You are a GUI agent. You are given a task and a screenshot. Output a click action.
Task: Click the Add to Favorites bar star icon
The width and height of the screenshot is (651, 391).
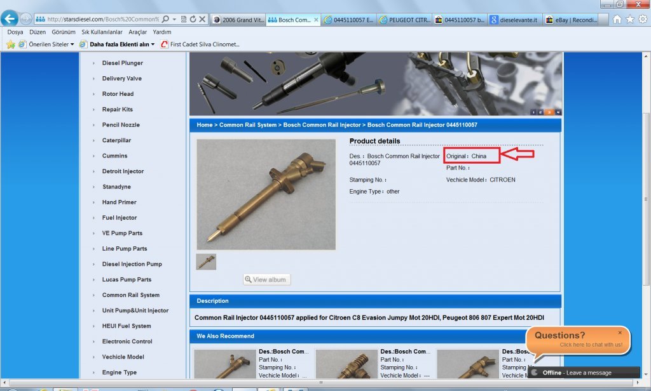[10, 44]
